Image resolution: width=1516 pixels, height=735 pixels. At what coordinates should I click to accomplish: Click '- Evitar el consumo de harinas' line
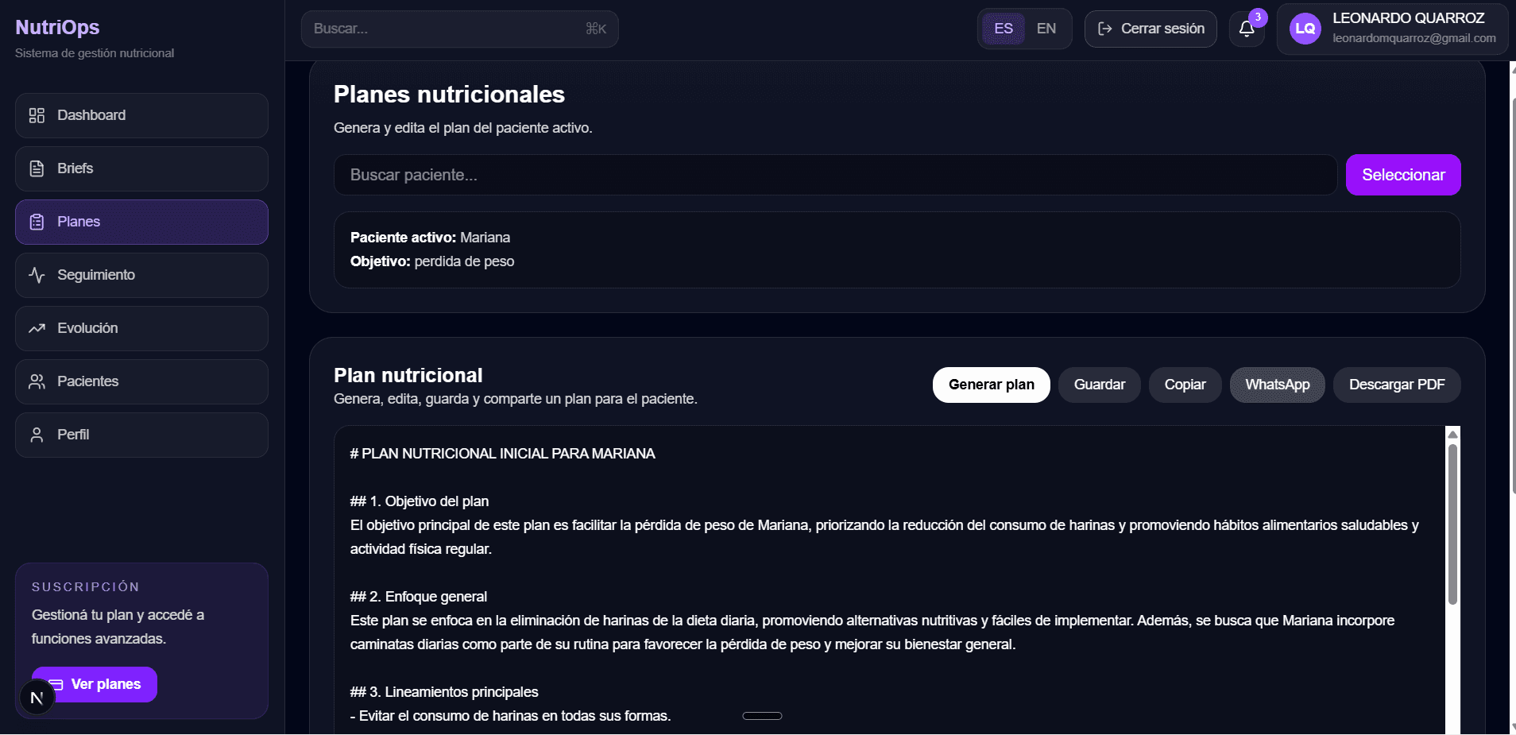coord(510,716)
